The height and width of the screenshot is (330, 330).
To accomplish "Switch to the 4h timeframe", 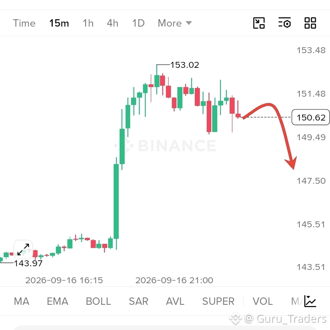I will click(113, 23).
